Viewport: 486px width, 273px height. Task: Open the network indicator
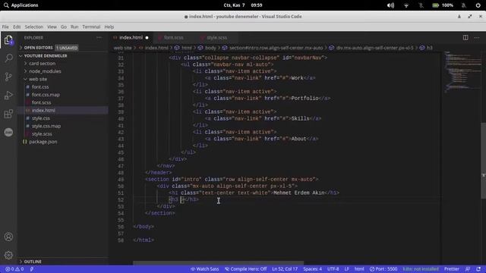pos(406,5)
